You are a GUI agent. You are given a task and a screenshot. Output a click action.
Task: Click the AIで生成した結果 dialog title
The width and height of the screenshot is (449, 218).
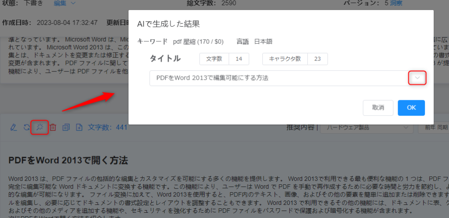(x=168, y=24)
